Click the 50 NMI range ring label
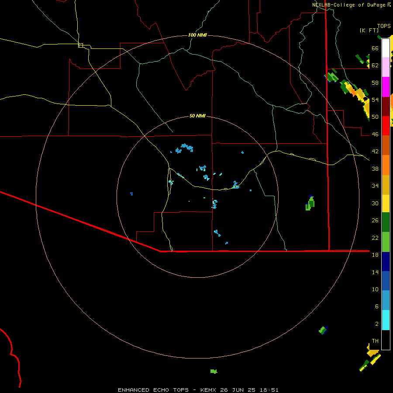 (197, 116)
